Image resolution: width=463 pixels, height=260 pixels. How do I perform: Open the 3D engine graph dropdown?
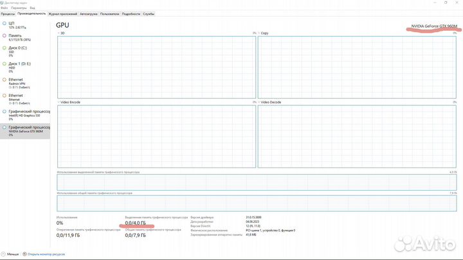[59, 33]
